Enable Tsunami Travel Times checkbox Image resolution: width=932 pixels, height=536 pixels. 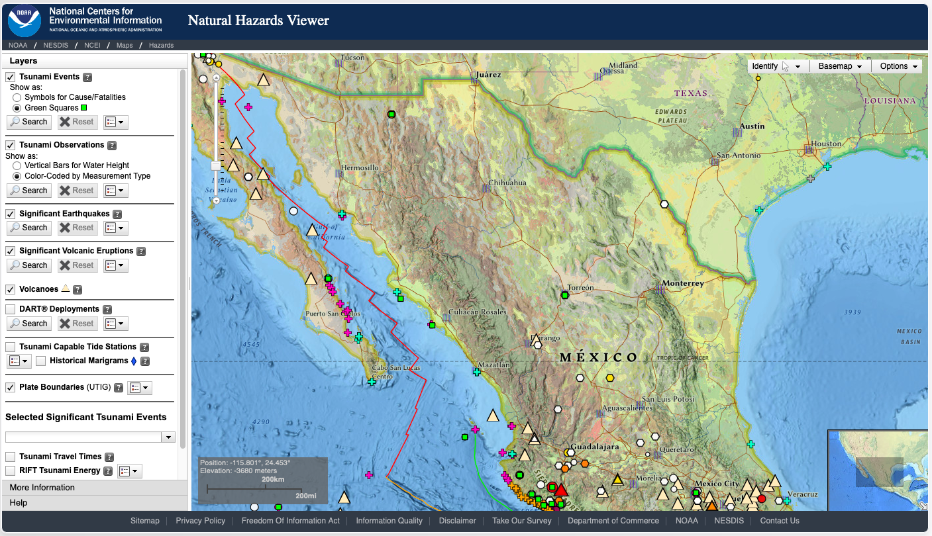point(11,457)
